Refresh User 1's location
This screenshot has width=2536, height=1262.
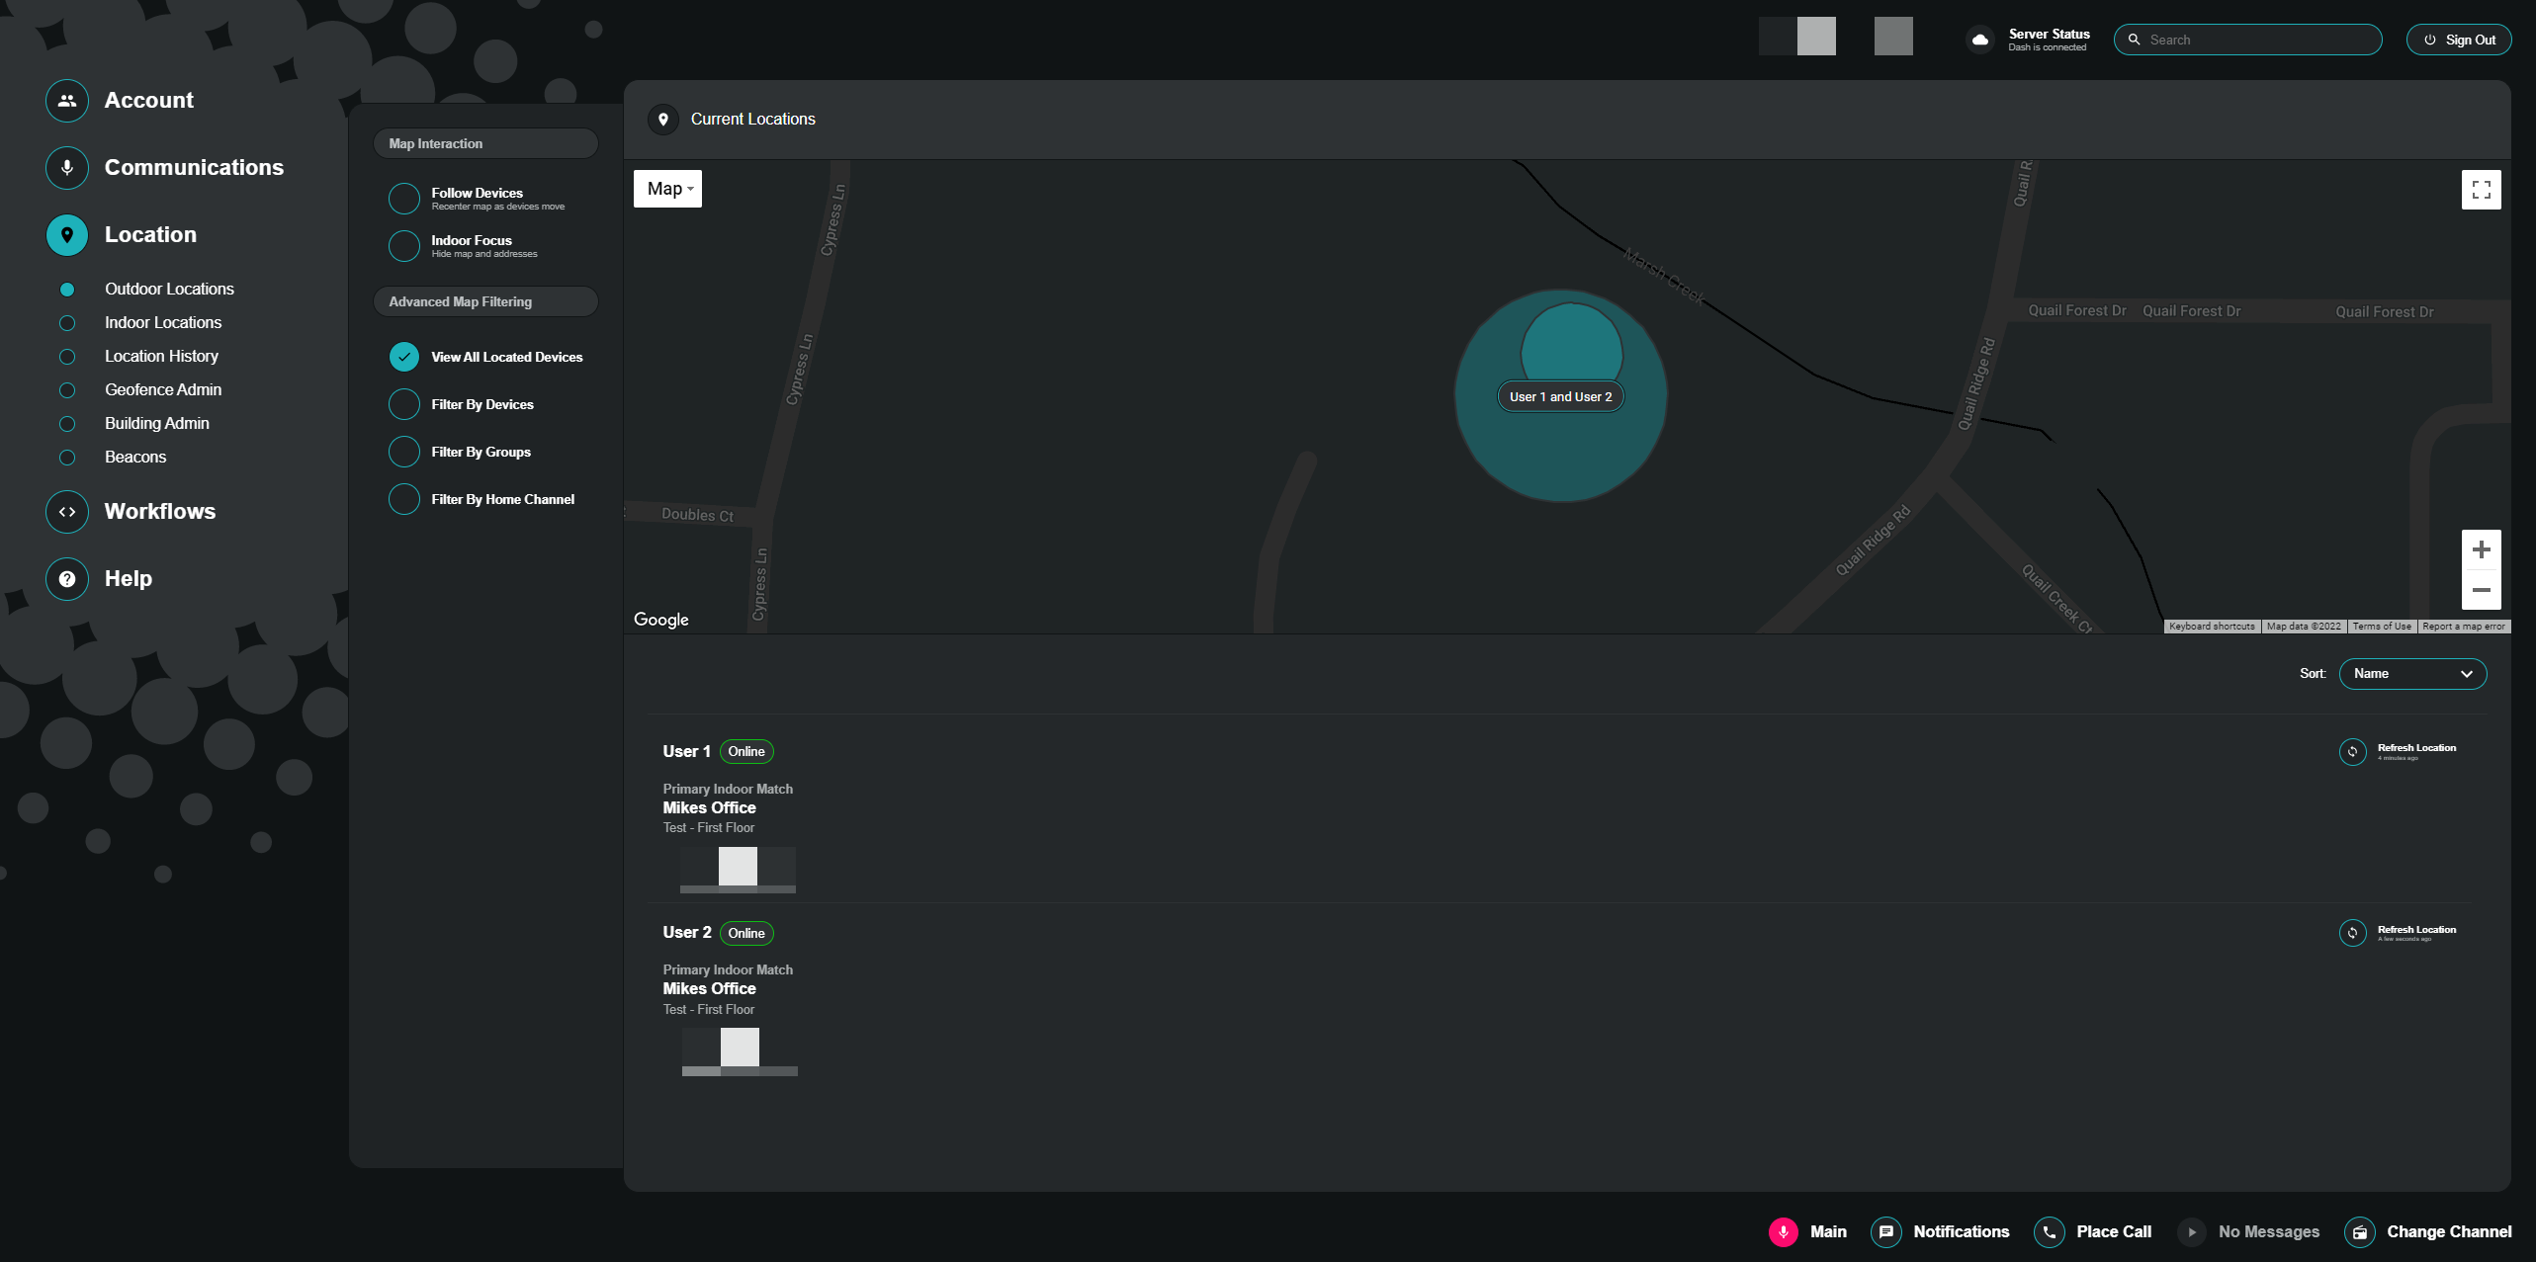(x=2352, y=752)
